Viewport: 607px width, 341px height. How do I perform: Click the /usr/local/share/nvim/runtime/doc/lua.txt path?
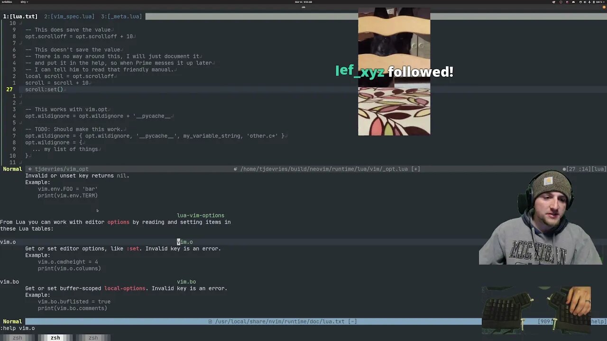280,322
